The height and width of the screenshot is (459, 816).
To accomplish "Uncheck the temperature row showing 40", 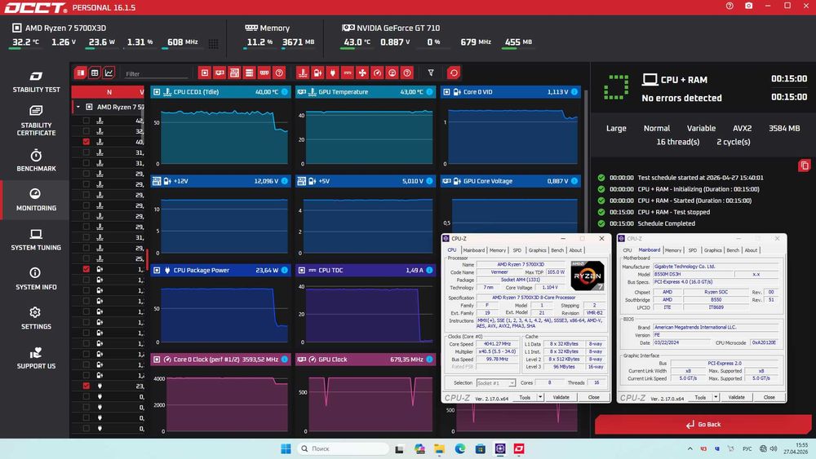I will (86, 141).
